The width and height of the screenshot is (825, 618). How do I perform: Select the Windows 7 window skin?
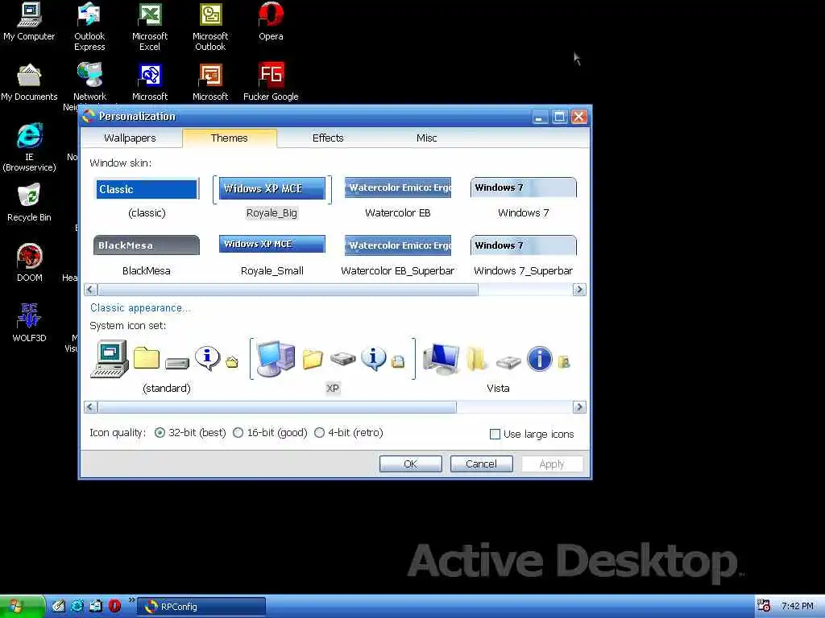pyautogui.click(x=524, y=198)
